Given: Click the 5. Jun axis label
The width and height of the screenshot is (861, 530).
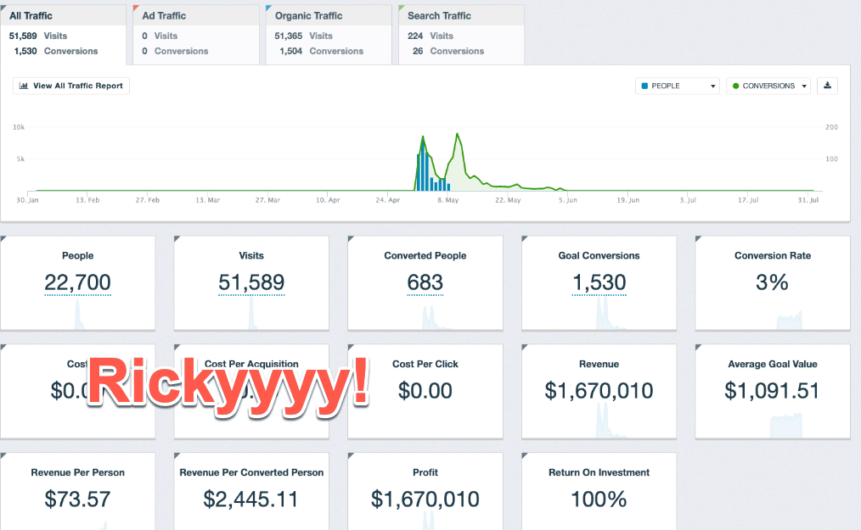Looking at the screenshot, I should pyautogui.click(x=568, y=200).
